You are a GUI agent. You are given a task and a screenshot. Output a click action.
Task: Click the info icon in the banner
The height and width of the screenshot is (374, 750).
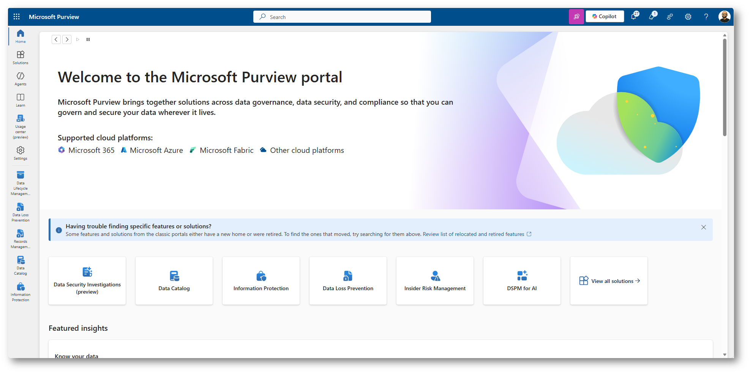pyautogui.click(x=59, y=230)
